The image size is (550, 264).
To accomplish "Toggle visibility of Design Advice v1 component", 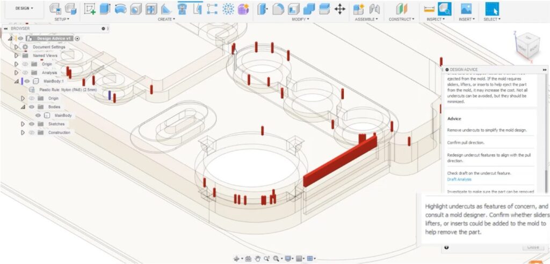I will tap(21, 39).
